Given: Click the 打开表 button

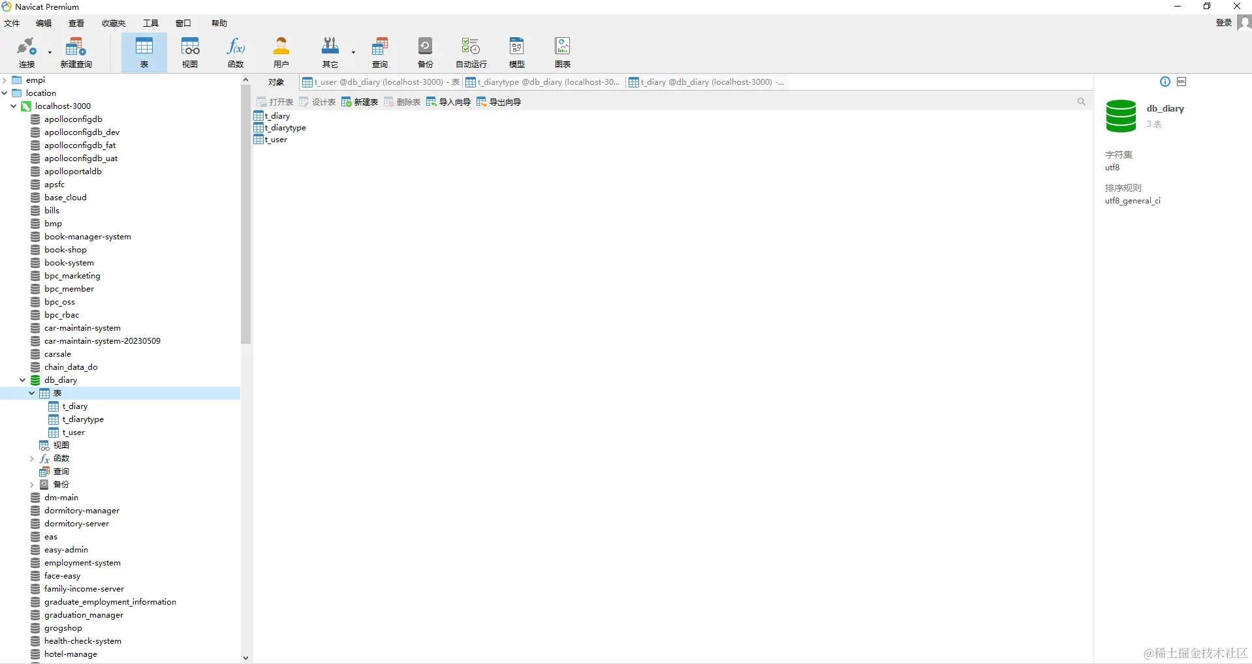Looking at the screenshot, I should pyautogui.click(x=275, y=102).
